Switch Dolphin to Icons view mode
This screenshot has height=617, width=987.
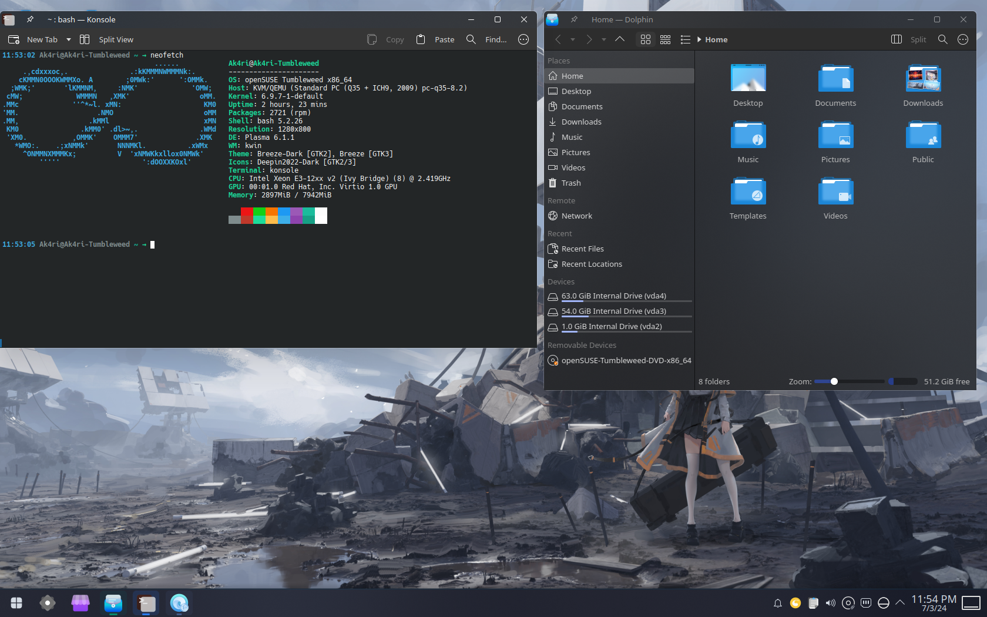(646, 39)
